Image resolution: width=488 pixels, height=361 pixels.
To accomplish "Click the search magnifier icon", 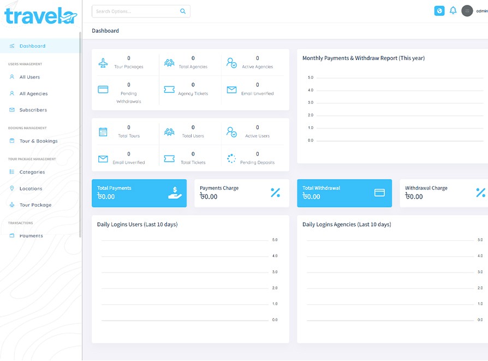I will click(x=183, y=11).
